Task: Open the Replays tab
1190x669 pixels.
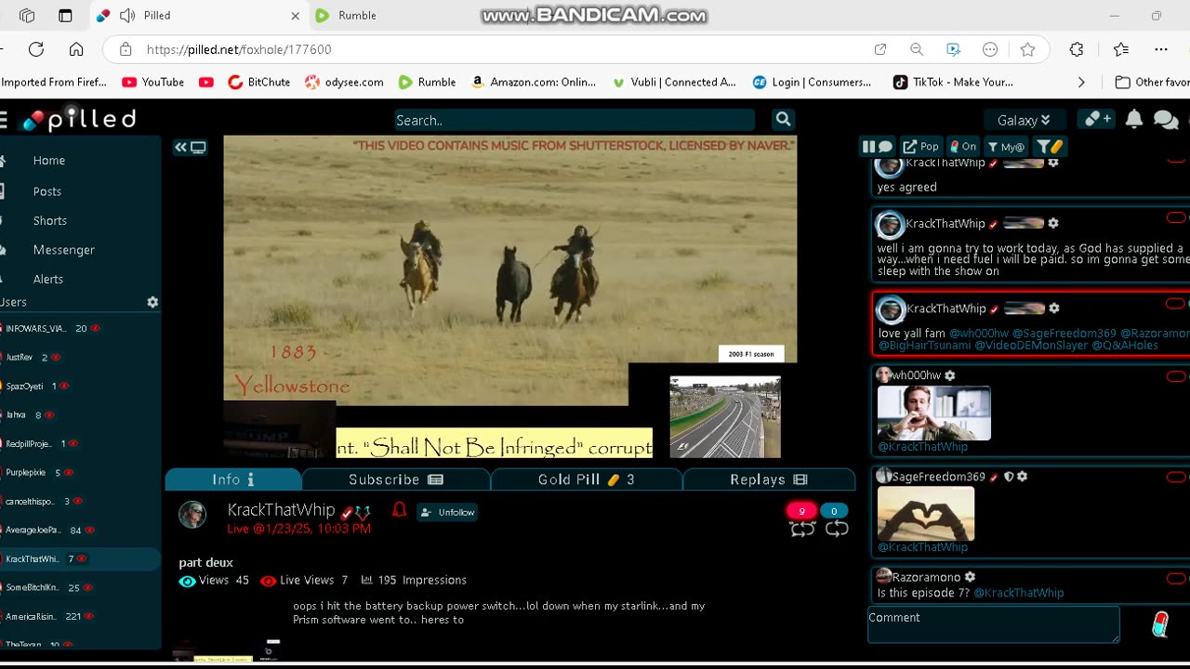Action: (x=769, y=479)
